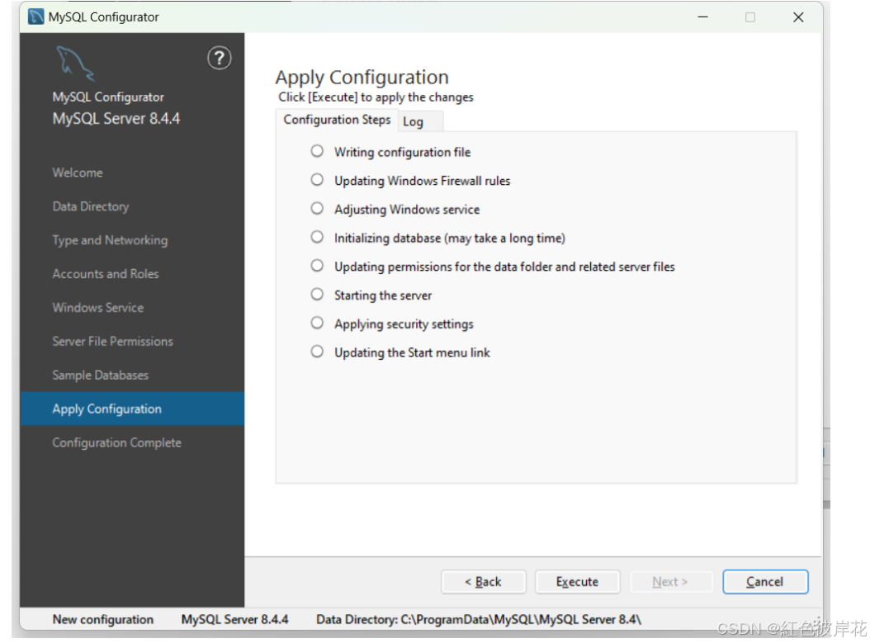
Task: Click the 'MySQL Server 8.4.4' sidebar title
Action: click(x=116, y=119)
